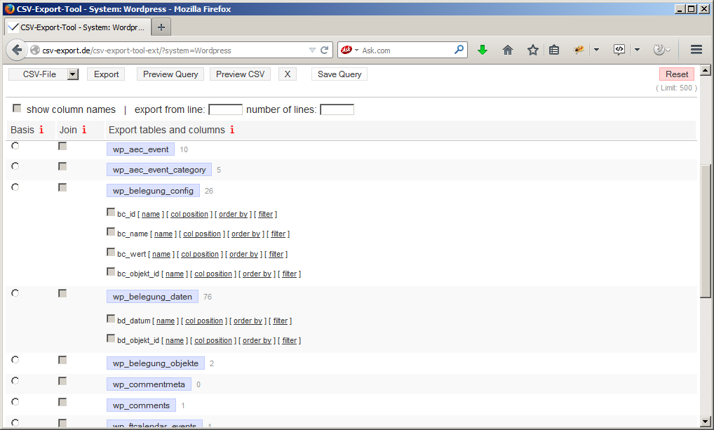
Task: Click the filter link for bc_objekt_id
Action: [289, 274]
